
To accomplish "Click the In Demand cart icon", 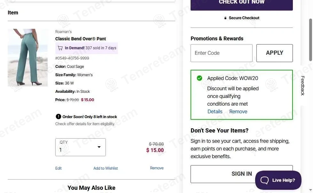I will [x=60, y=48].
